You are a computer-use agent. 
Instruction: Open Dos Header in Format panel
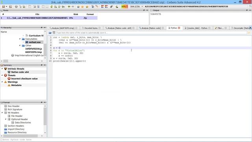click(13, 106)
